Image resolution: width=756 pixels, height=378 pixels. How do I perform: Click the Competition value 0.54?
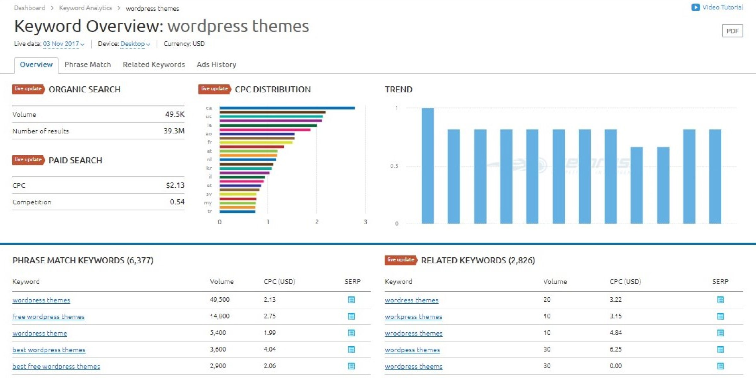click(177, 202)
